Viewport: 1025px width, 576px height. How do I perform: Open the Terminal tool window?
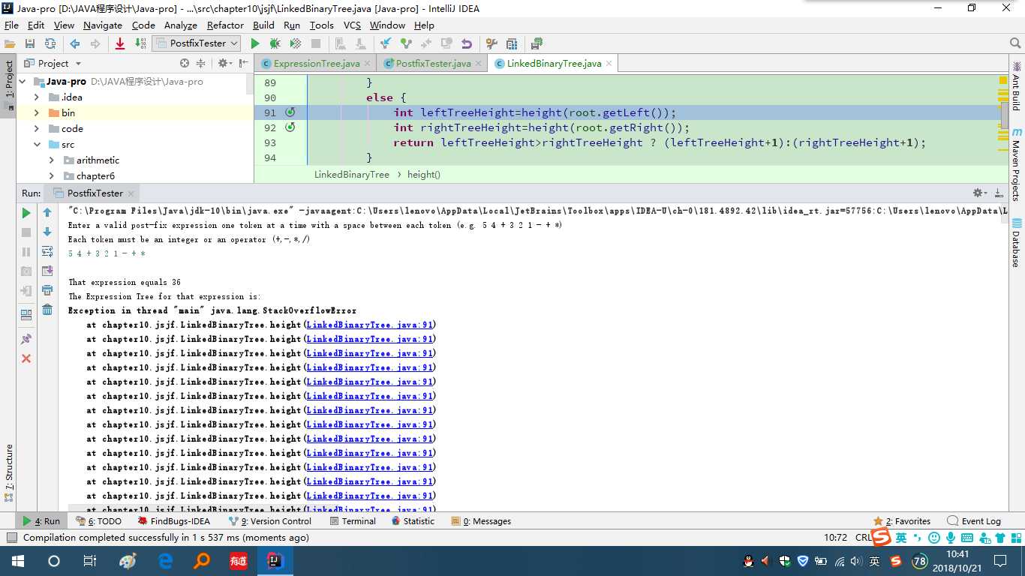click(x=352, y=521)
